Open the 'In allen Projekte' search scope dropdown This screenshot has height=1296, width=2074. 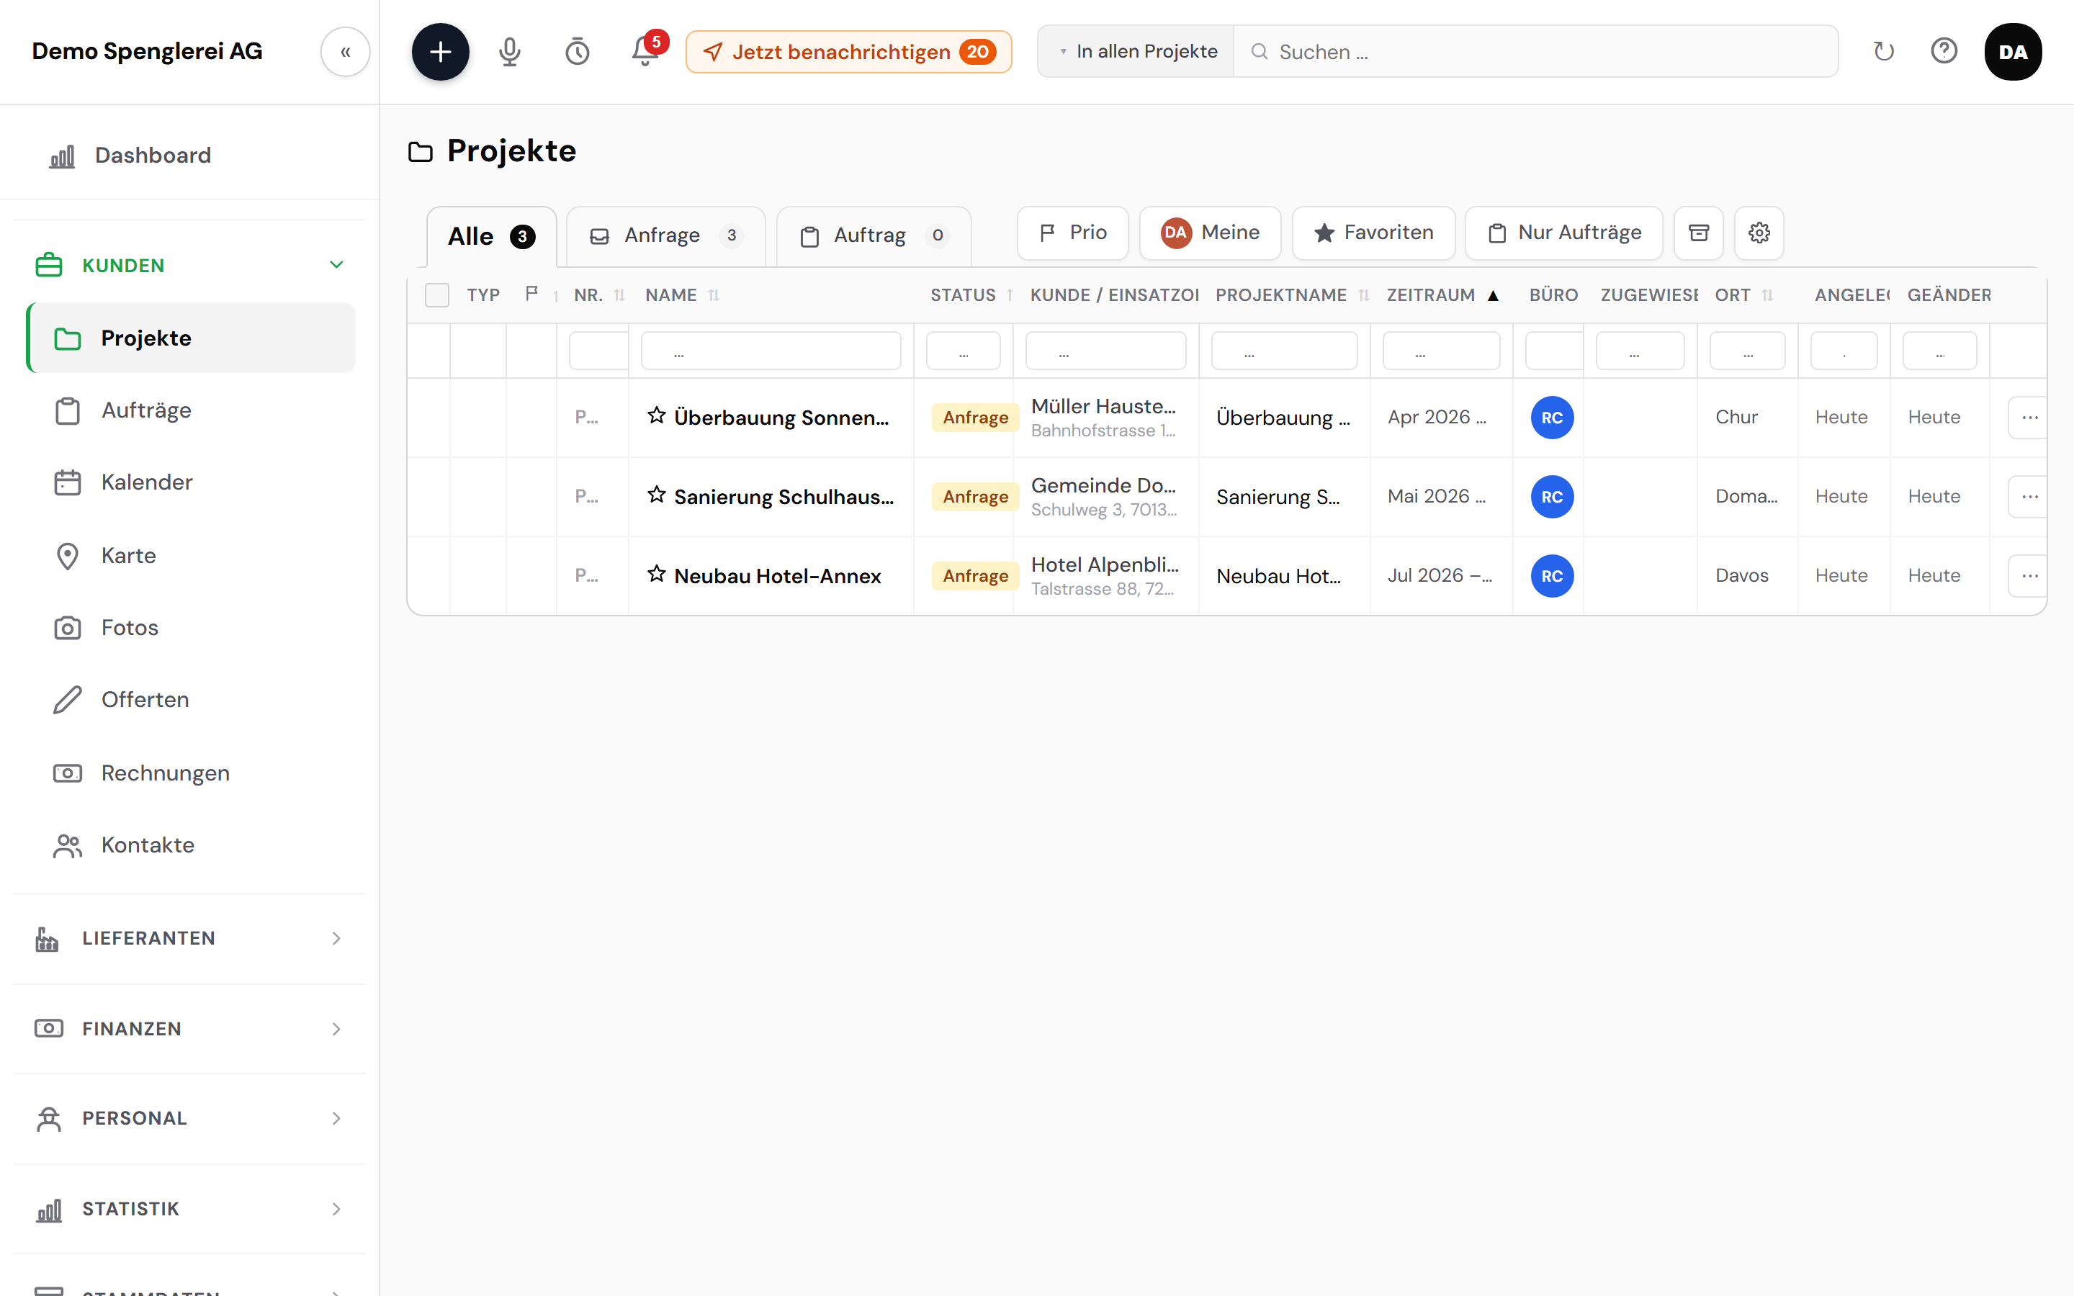[x=1136, y=51]
